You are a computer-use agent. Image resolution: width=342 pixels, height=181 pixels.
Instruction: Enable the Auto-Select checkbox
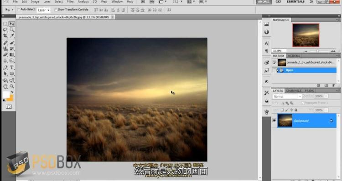(x=19, y=10)
